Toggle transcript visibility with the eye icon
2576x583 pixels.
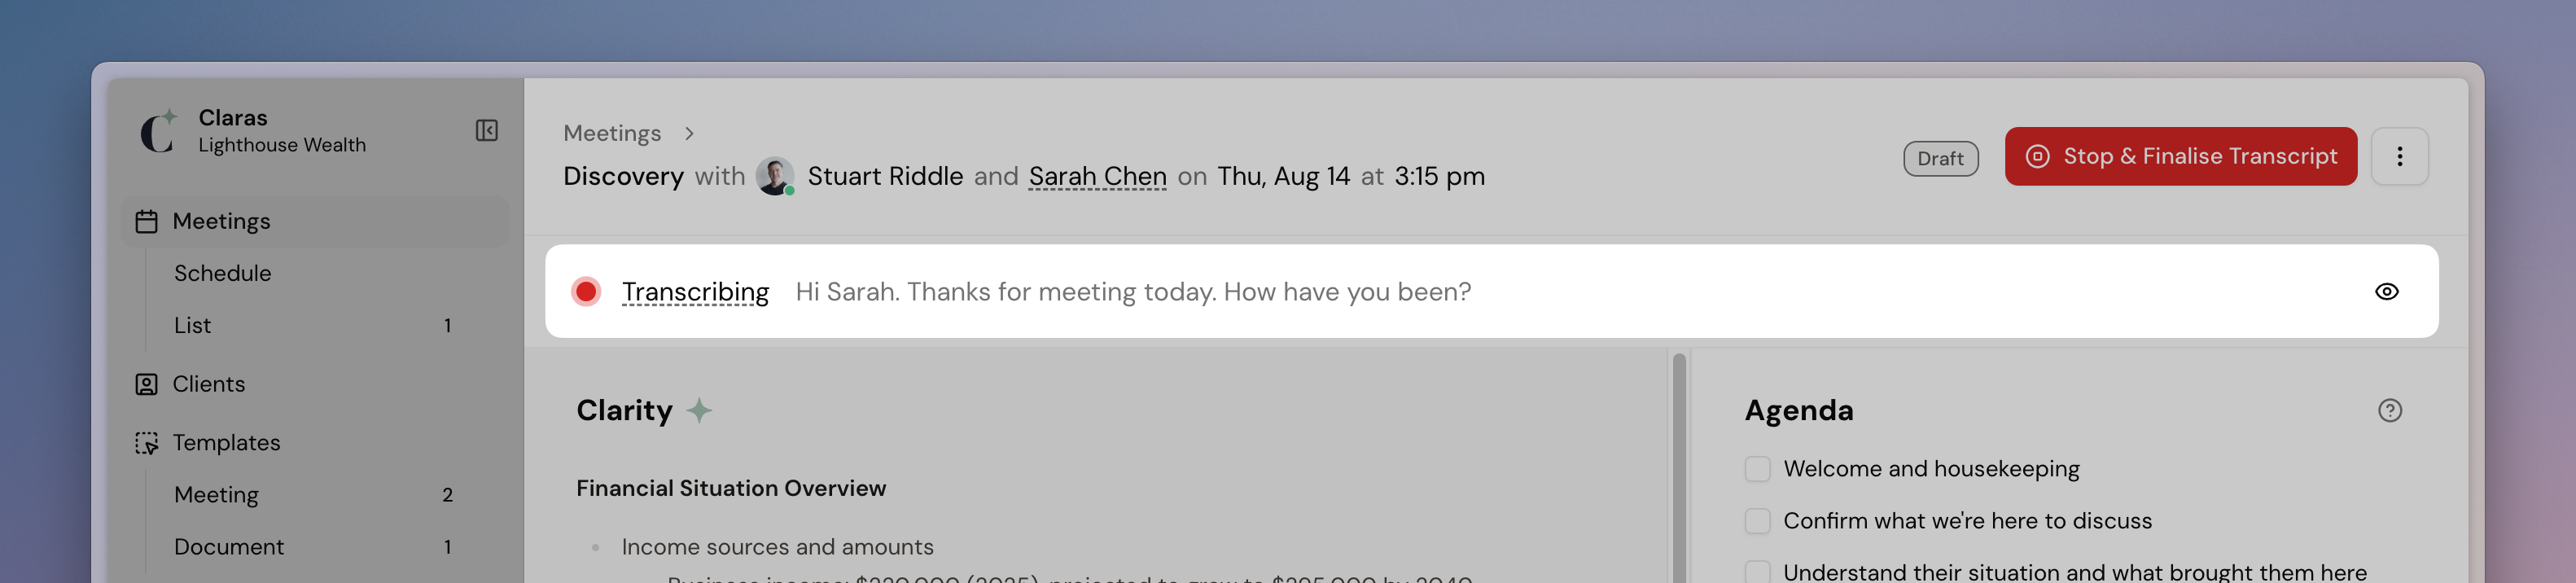[x=2386, y=292]
